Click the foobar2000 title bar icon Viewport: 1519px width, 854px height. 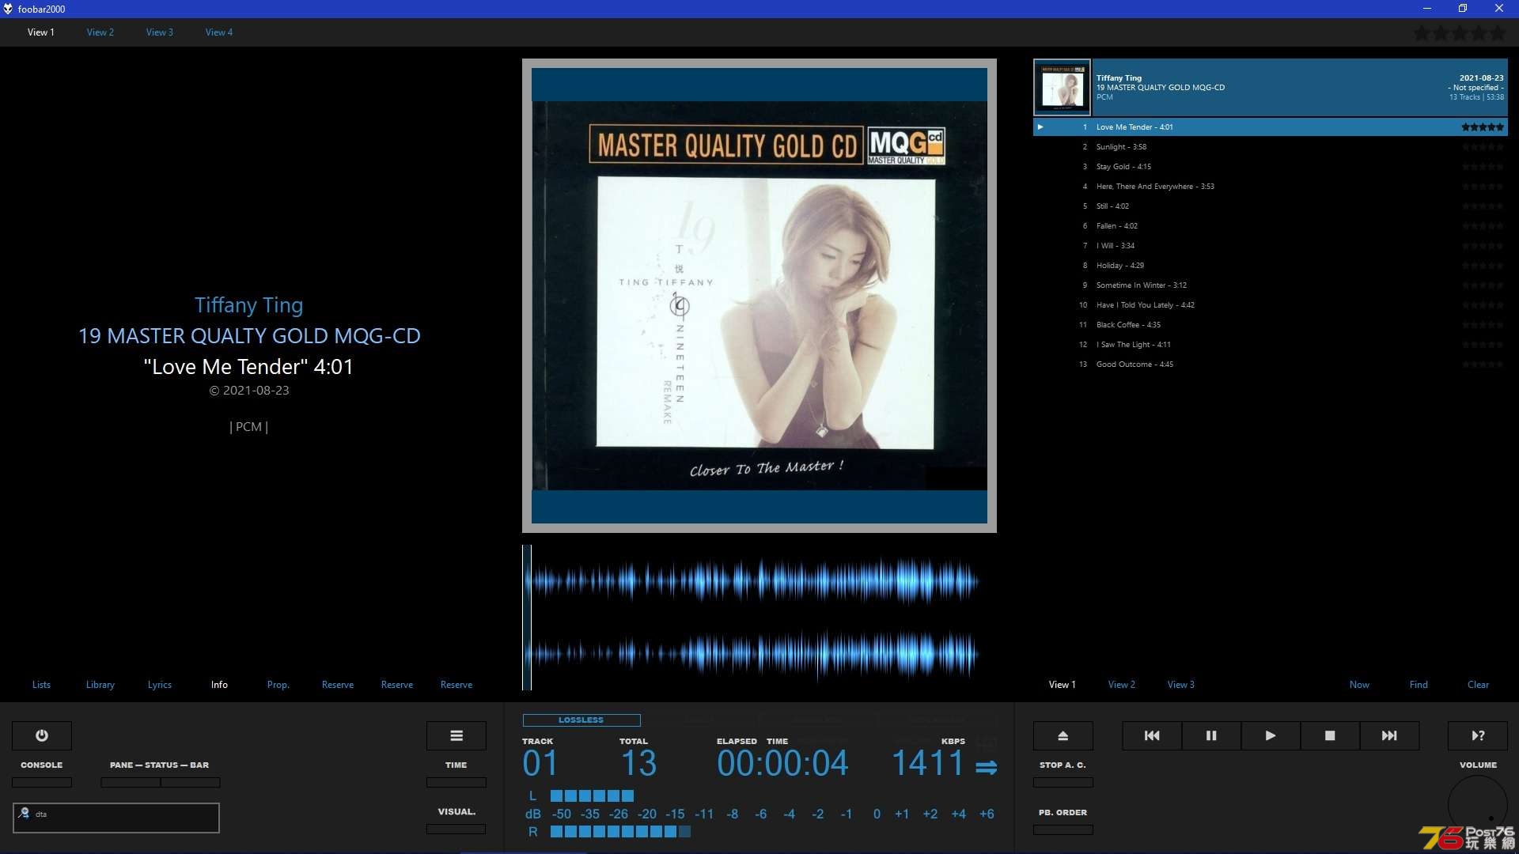coord(8,9)
